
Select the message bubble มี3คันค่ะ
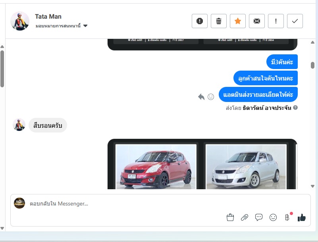[282, 62]
